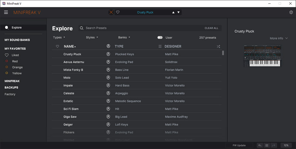Click the FW Update button
296x149 pixels.
click(239, 145)
